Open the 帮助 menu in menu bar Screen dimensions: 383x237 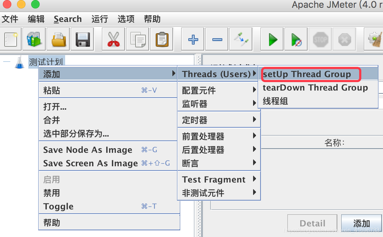point(152,19)
